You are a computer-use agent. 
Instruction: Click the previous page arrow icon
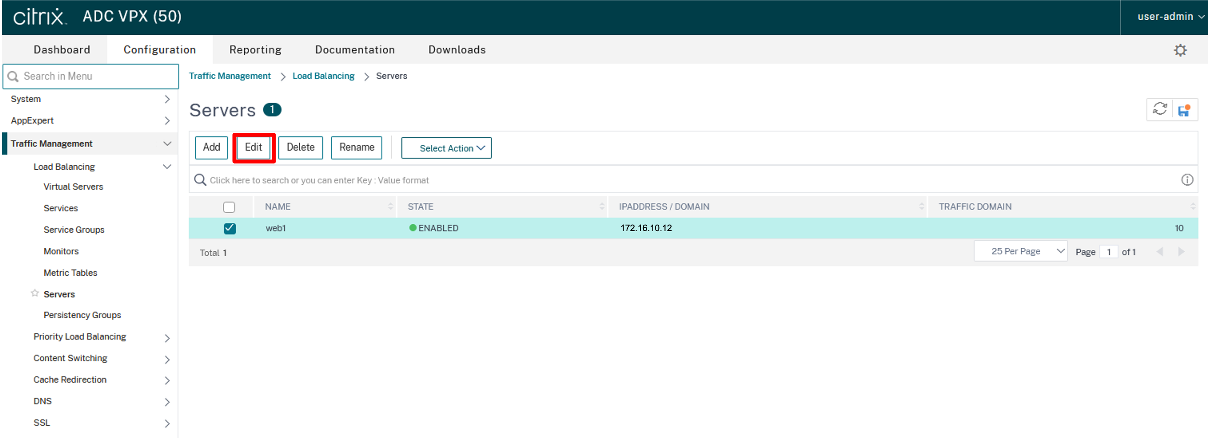(1160, 252)
